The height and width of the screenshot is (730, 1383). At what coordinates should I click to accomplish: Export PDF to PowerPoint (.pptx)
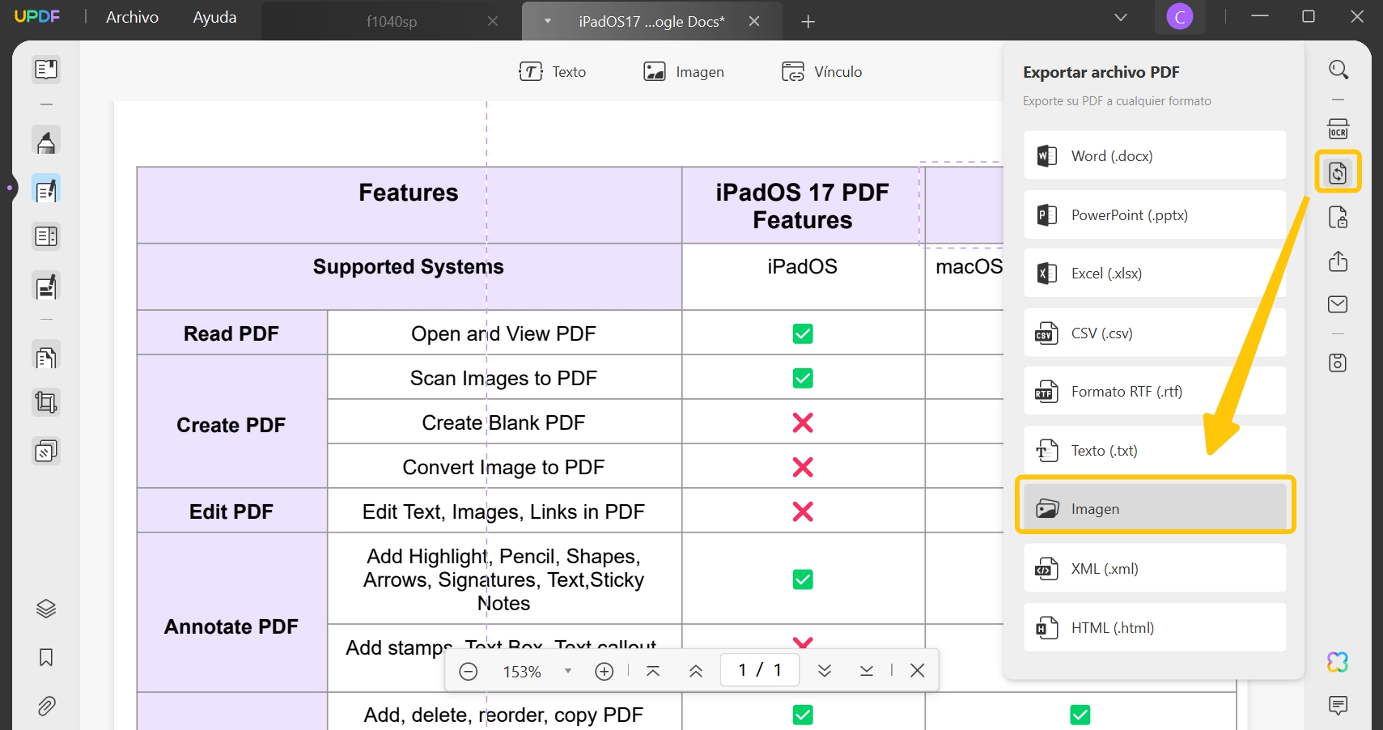click(1155, 214)
